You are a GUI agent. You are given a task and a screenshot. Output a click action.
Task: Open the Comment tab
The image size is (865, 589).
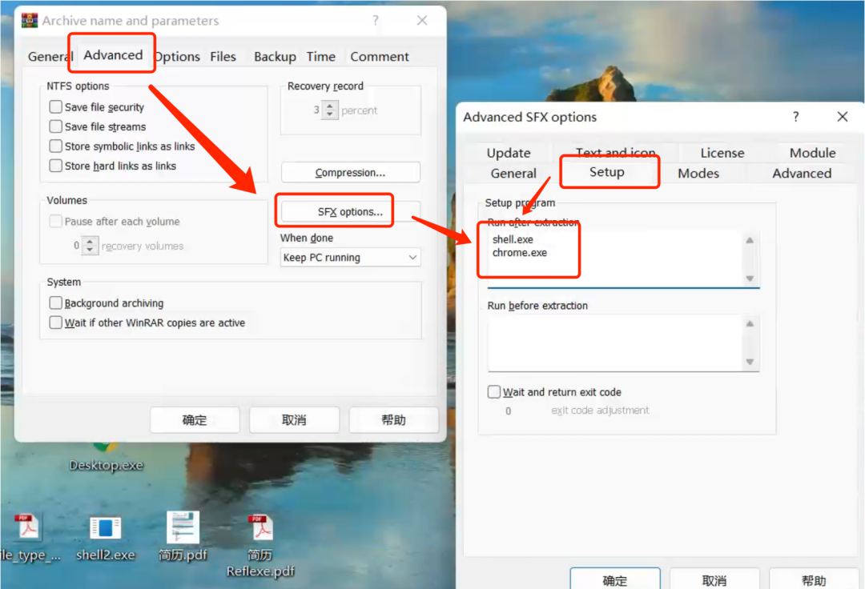click(380, 56)
